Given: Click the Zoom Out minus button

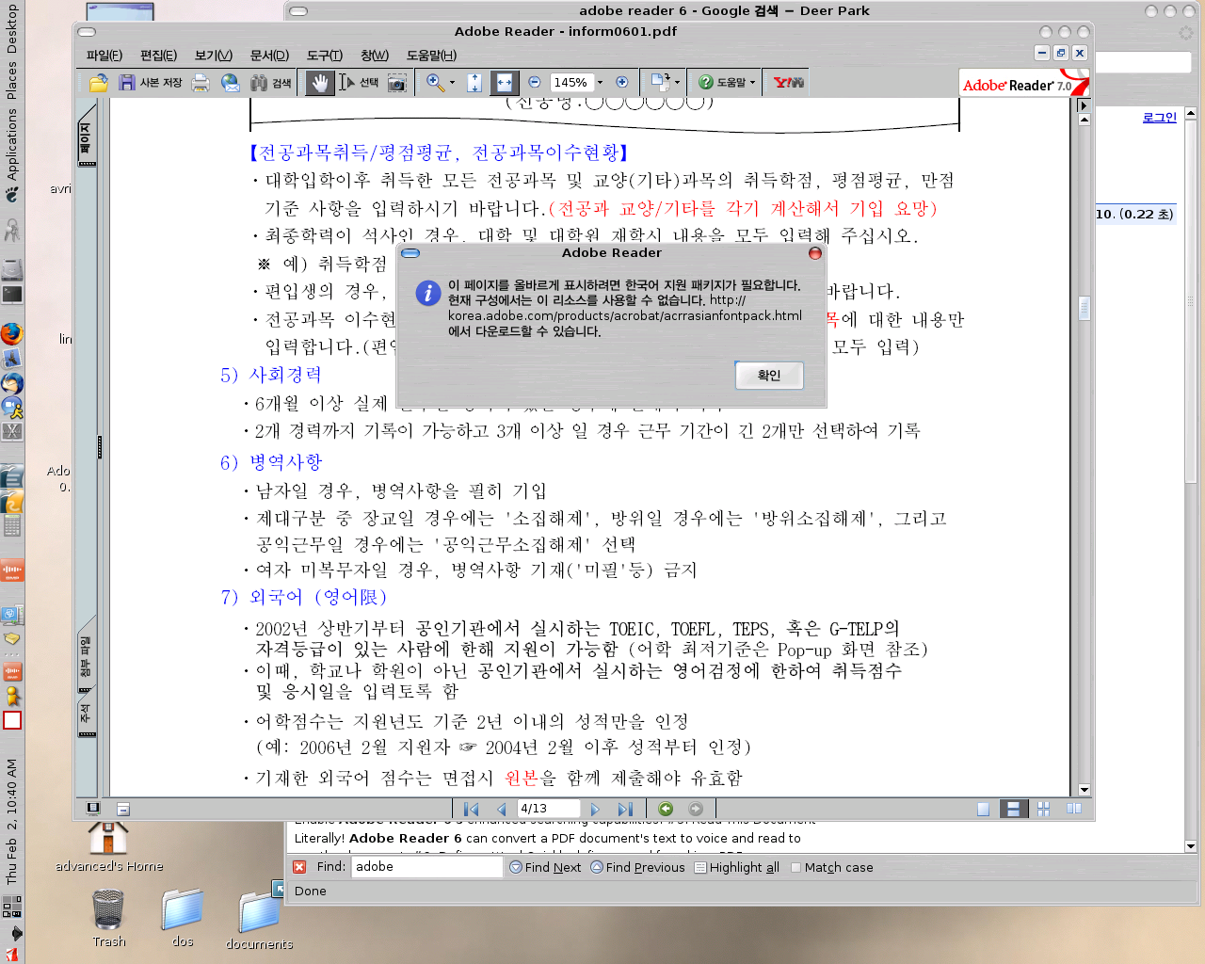Looking at the screenshot, I should pos(535,83).
